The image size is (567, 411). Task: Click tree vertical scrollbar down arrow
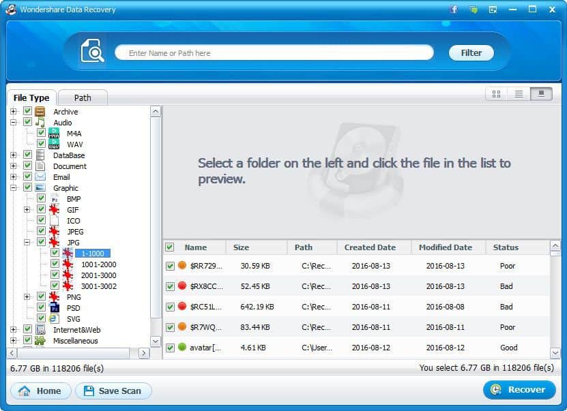(x=156, y=341)
